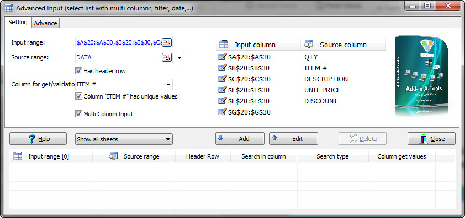Click the Source range selector icon

167,57
